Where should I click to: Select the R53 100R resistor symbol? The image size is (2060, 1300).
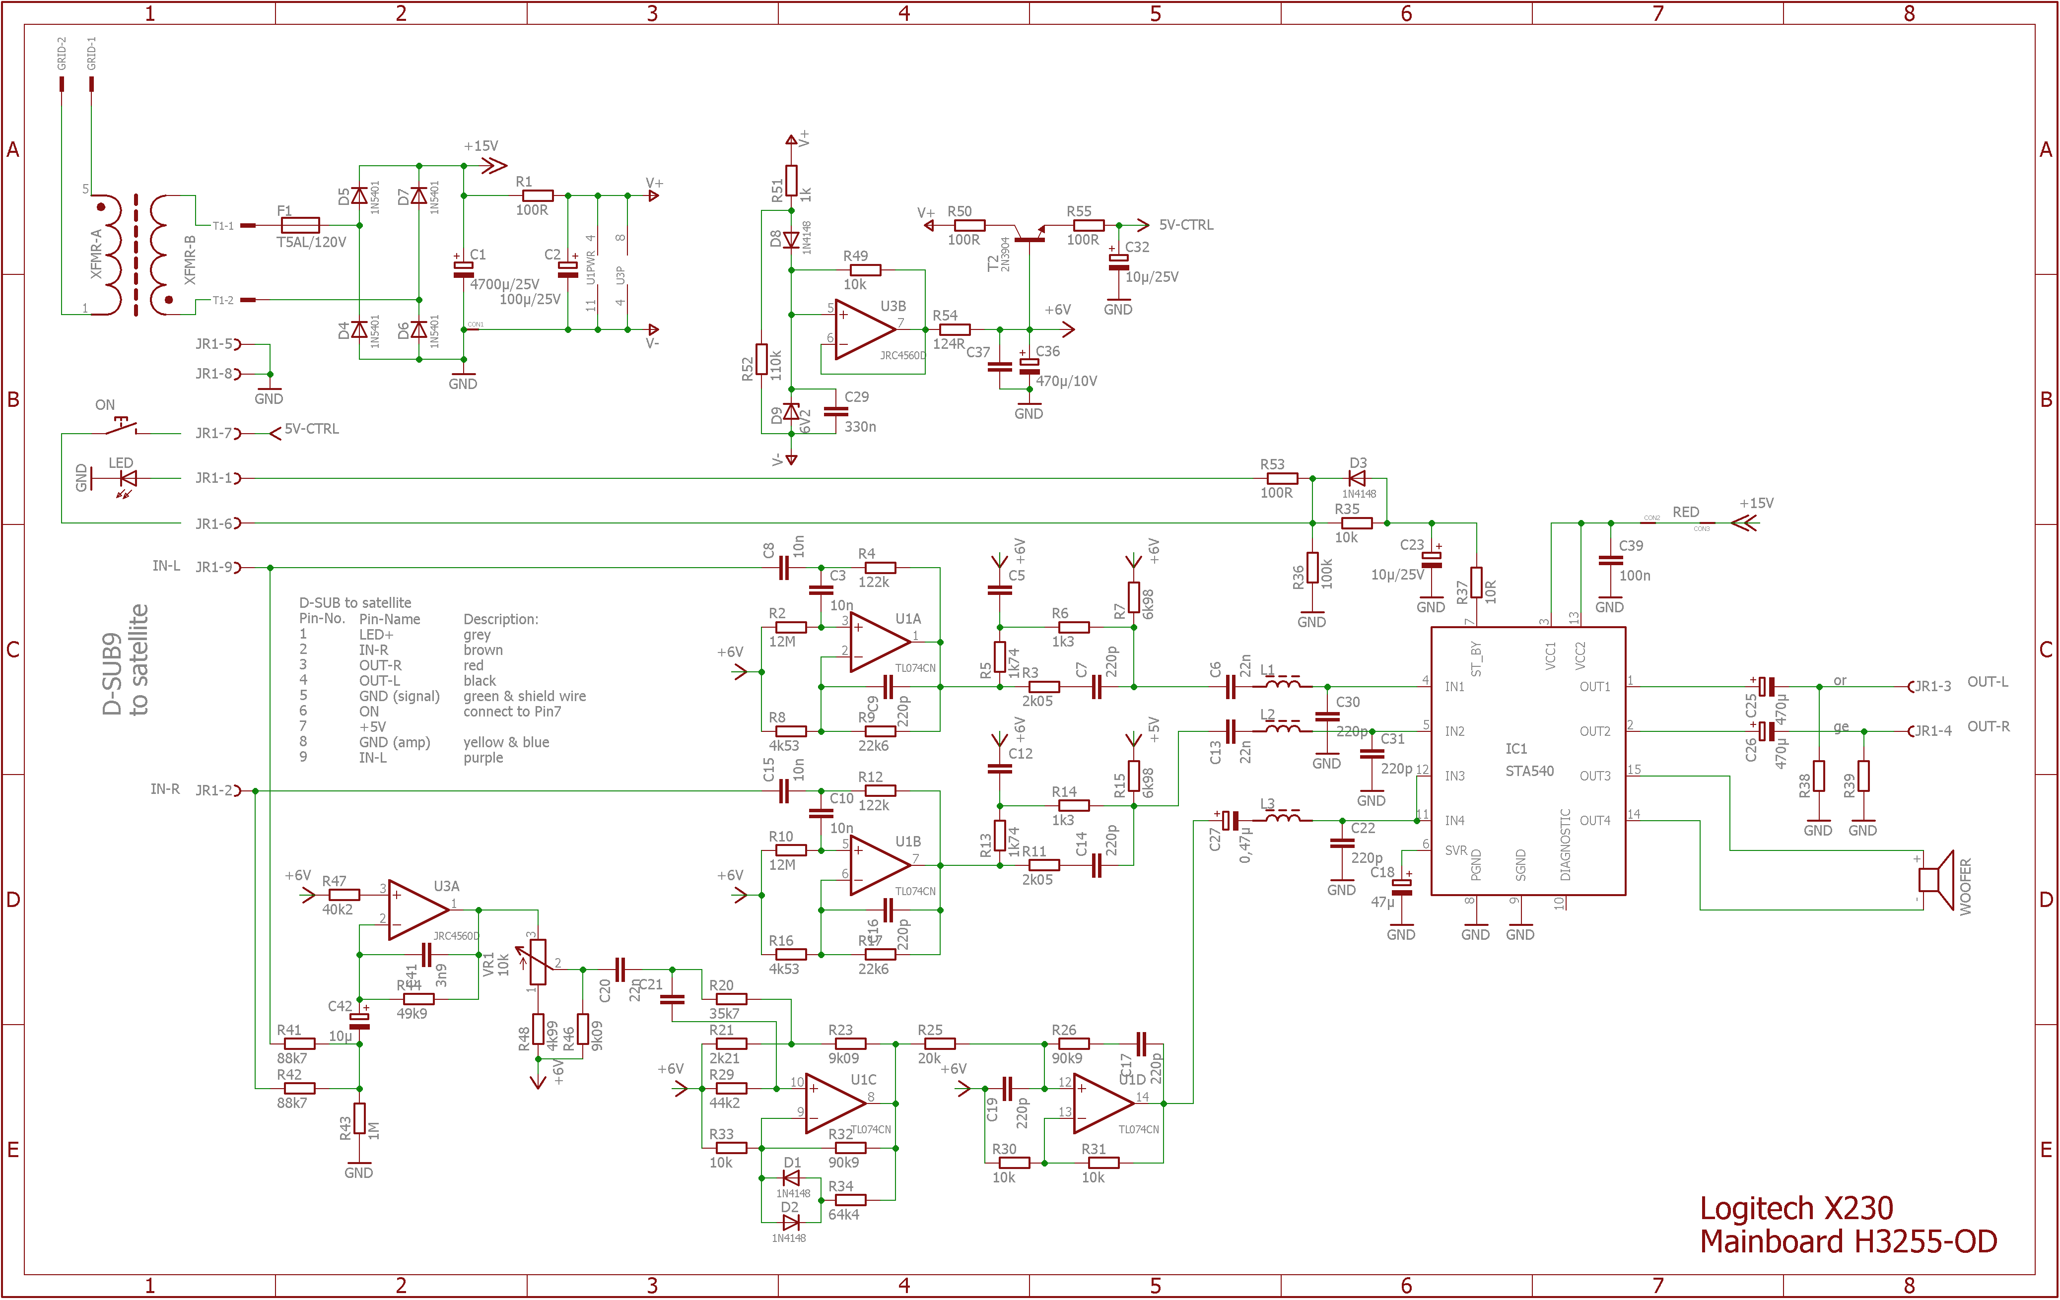click(1282, 479)
